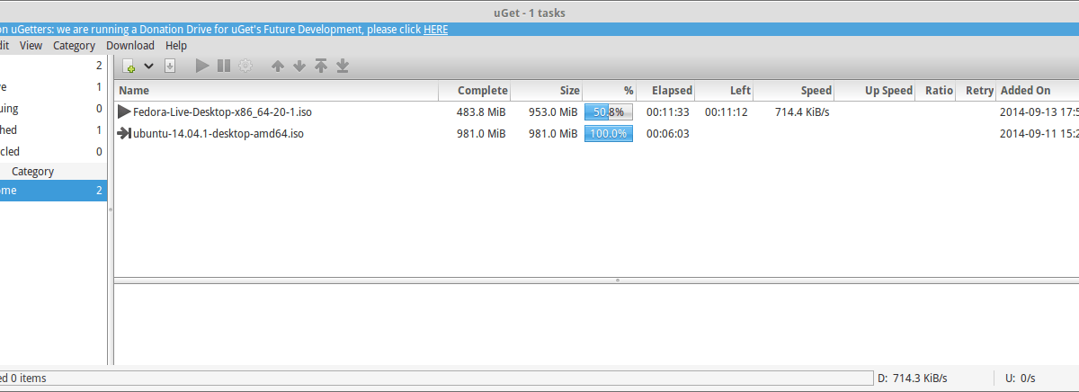Click the save download icon in toolbar

coord(170,66)
